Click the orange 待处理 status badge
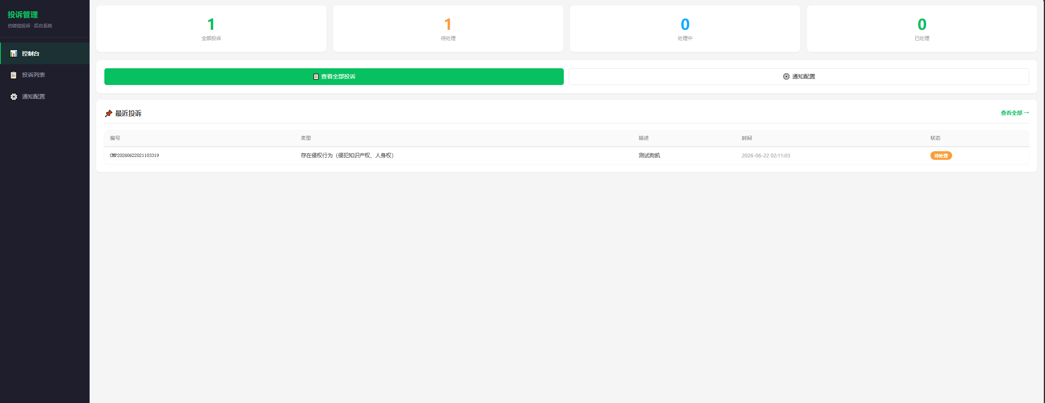Screen dimensions: 1045x403 [x=941, y=156]
